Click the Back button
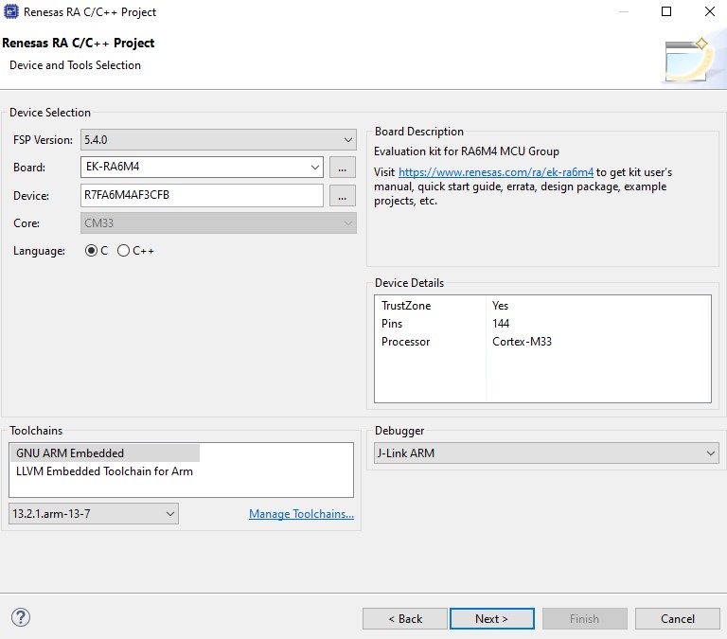Viewport: 727px width, 639px height. coord(405,618)
